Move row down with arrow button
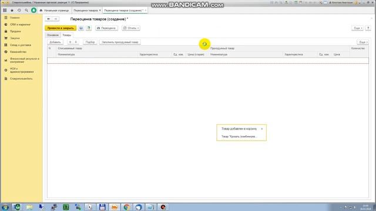 76,42
